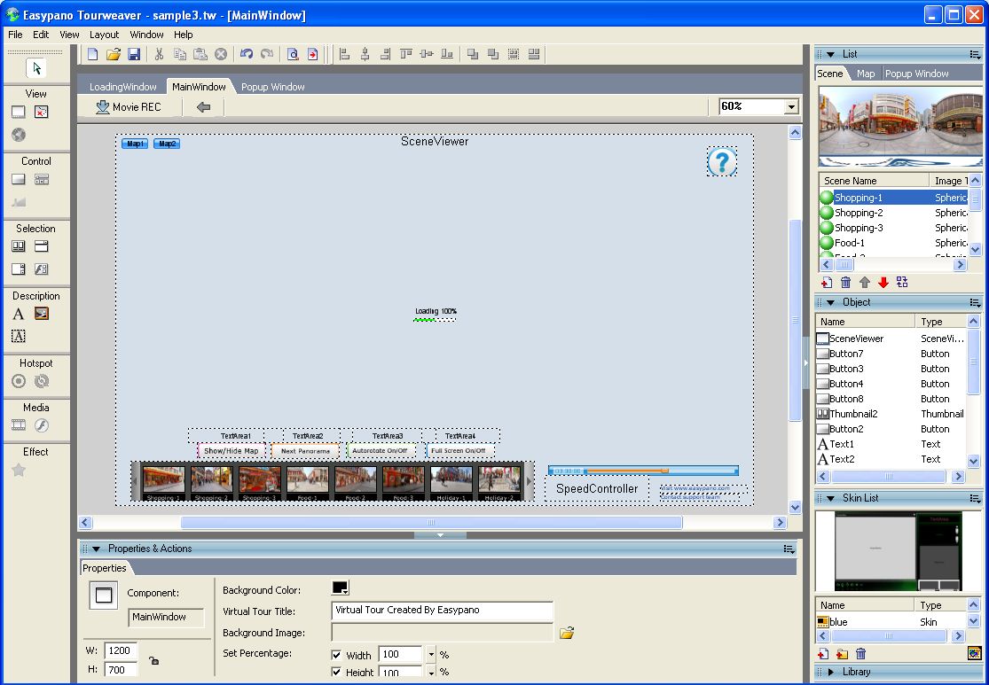Select Thumbnail2 in the Object list

[891, 414]
